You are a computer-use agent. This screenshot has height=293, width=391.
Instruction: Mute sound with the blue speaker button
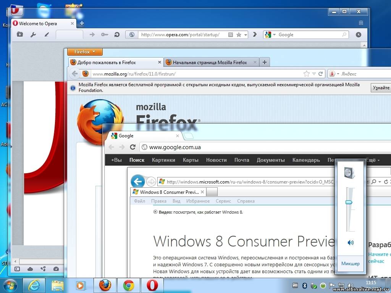(351, 242)
